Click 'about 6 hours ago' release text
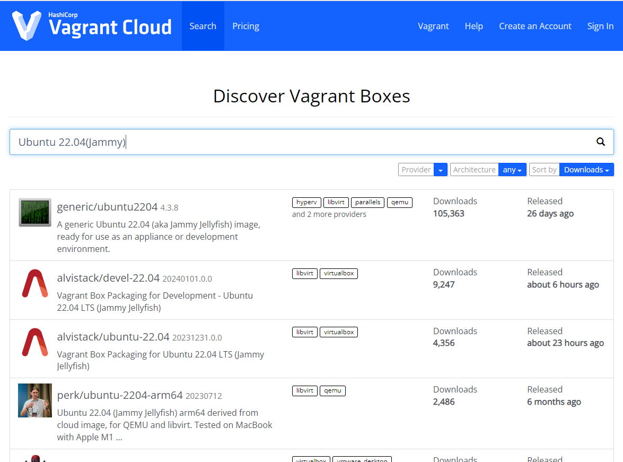The height and width of the screenshot is (462, 623). tap(563, 285)
